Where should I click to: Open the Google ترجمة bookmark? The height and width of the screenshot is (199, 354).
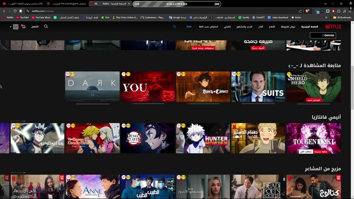click(178, 17)
